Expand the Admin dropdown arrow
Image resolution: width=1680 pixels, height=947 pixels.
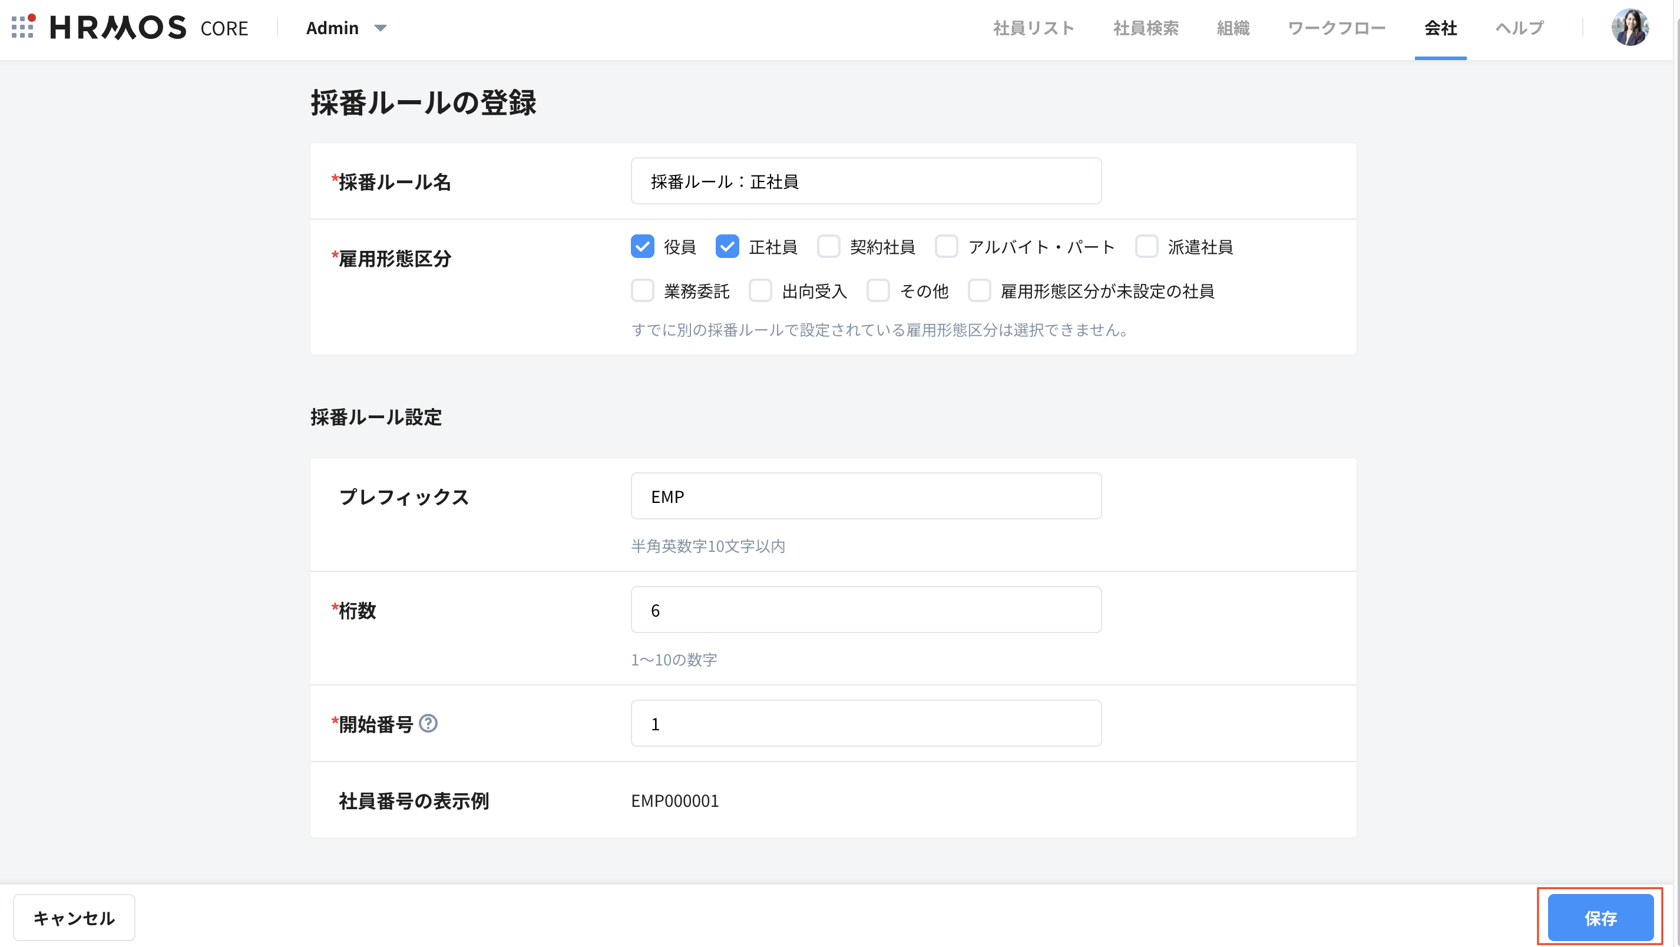(x=380, y=28)
